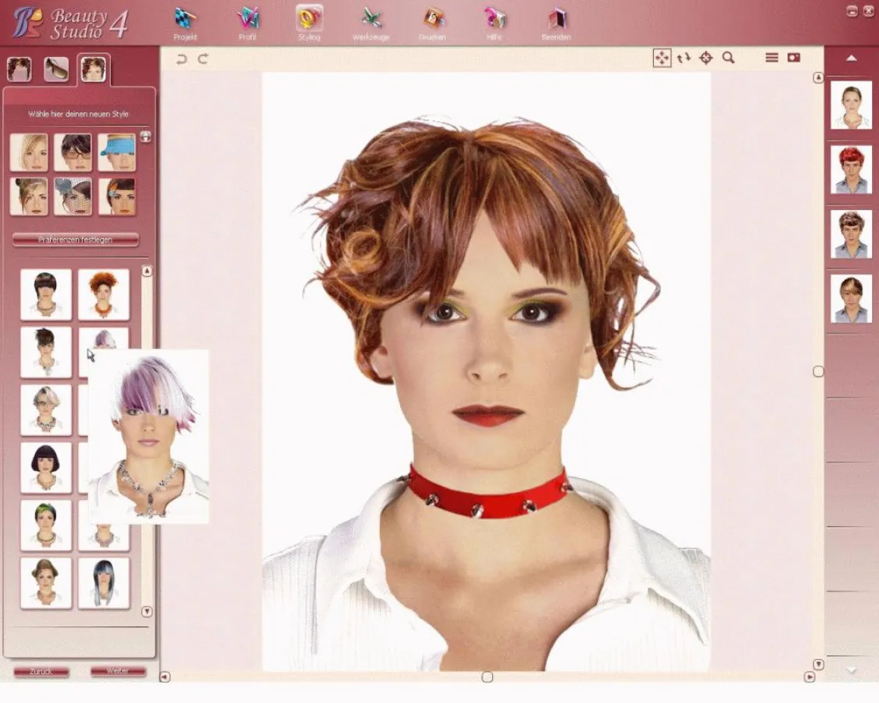
Task: Open the Styling section icon
Action: [309, 21]
